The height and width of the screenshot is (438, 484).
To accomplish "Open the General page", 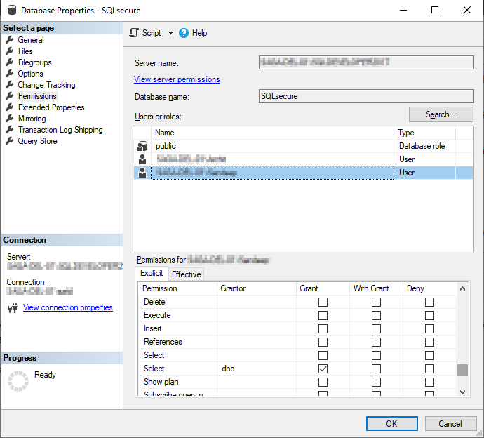I will tap(31, 40).
